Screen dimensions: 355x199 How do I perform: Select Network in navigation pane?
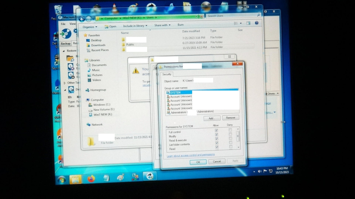[97, 125]
